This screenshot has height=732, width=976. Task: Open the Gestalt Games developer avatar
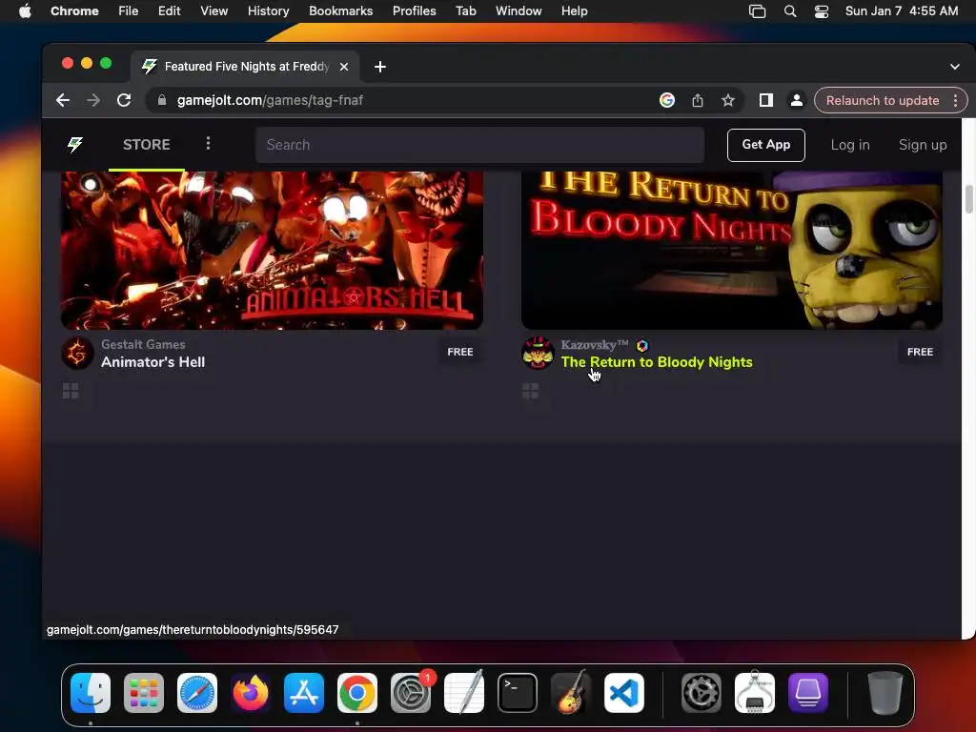point(77,353)
